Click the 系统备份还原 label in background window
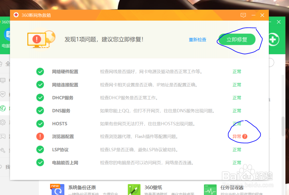Viewport: 289px width, 195px height. tap(82, 188)
